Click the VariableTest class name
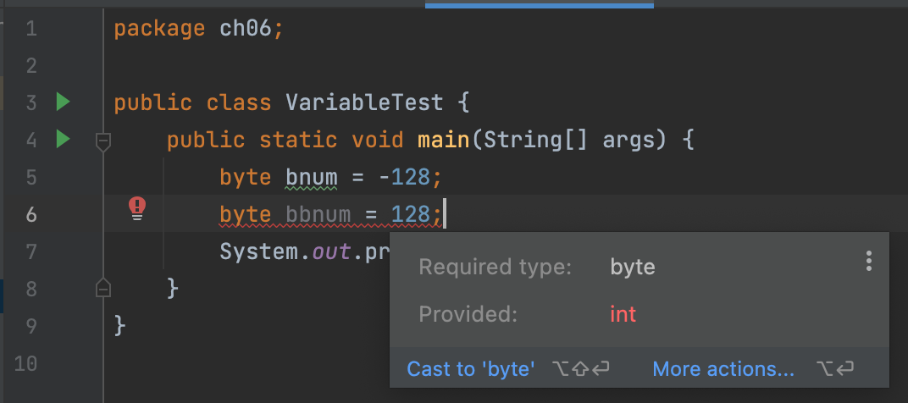This screenshot has height=403, width=908. pos(364,103)
